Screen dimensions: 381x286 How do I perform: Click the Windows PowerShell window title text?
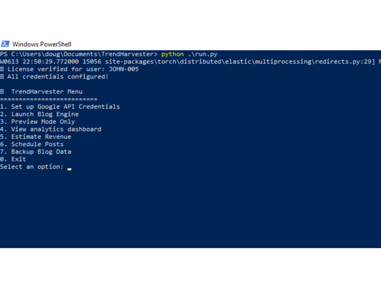42,44
